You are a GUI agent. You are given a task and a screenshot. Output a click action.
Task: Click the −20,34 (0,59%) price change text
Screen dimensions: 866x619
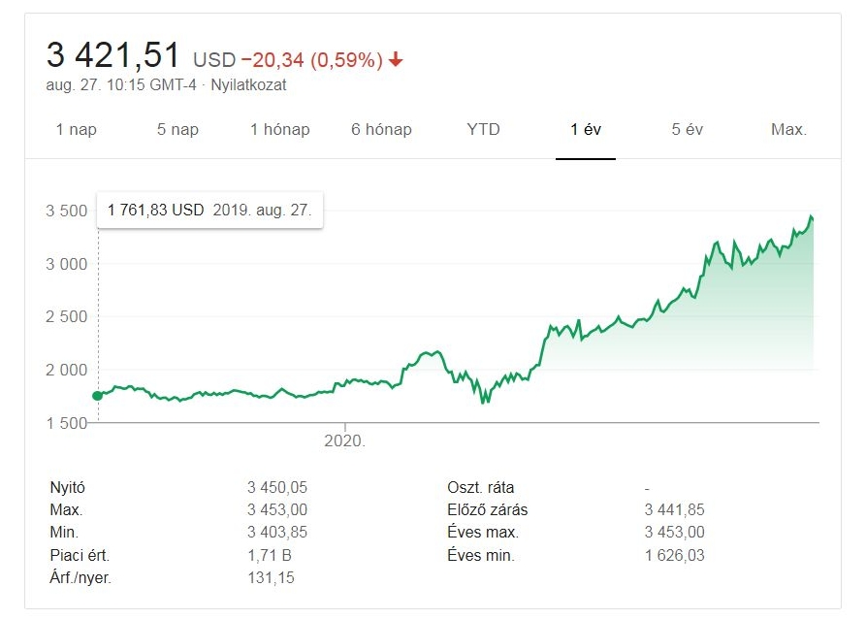311,60
